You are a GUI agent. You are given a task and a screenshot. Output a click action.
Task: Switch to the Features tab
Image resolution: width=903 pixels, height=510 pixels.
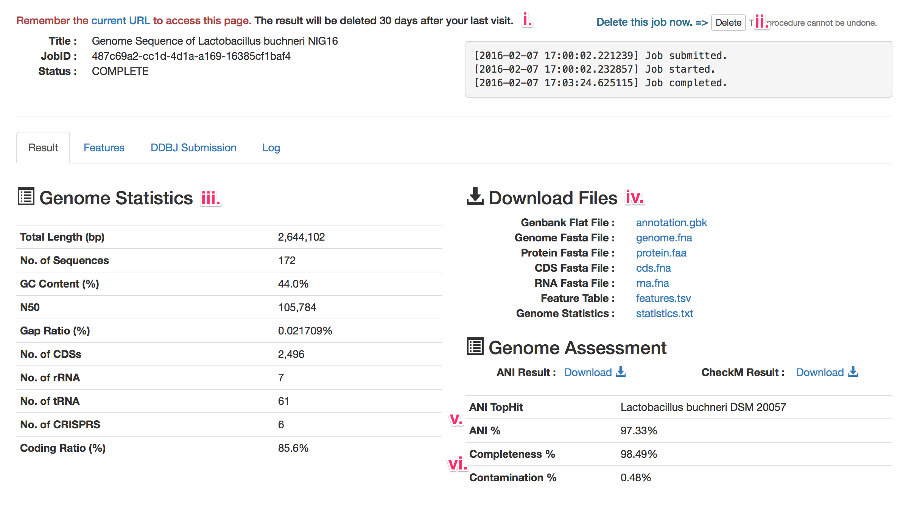104,148
